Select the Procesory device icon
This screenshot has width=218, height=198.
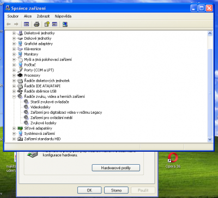point(20,75)
